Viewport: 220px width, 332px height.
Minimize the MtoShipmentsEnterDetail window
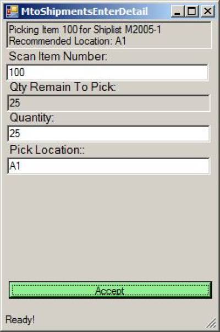tap(177, 11)
